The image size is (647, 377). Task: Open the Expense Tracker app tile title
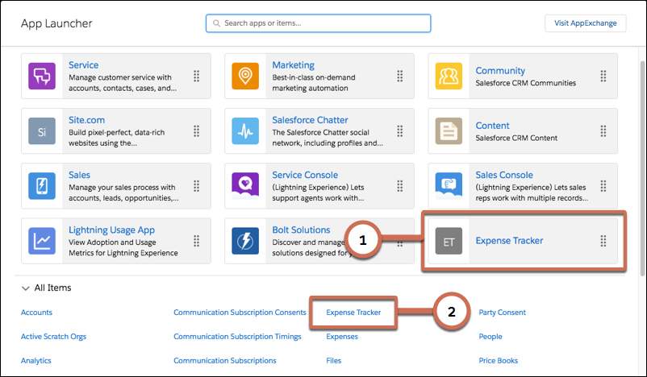tap(509, 241)
